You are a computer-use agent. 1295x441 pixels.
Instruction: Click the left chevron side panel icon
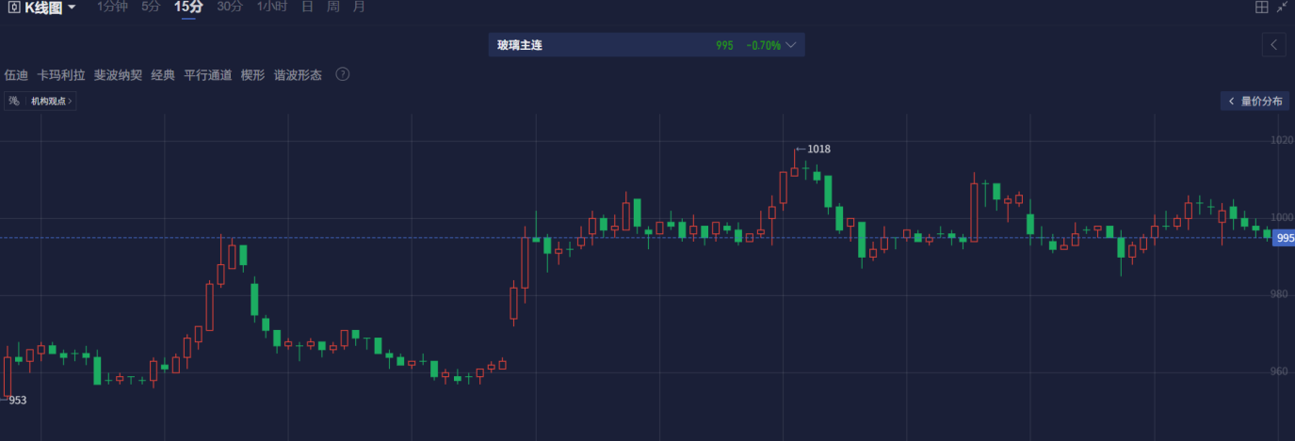point(1273,44)
